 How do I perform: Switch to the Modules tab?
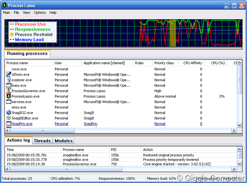(63, 141)
